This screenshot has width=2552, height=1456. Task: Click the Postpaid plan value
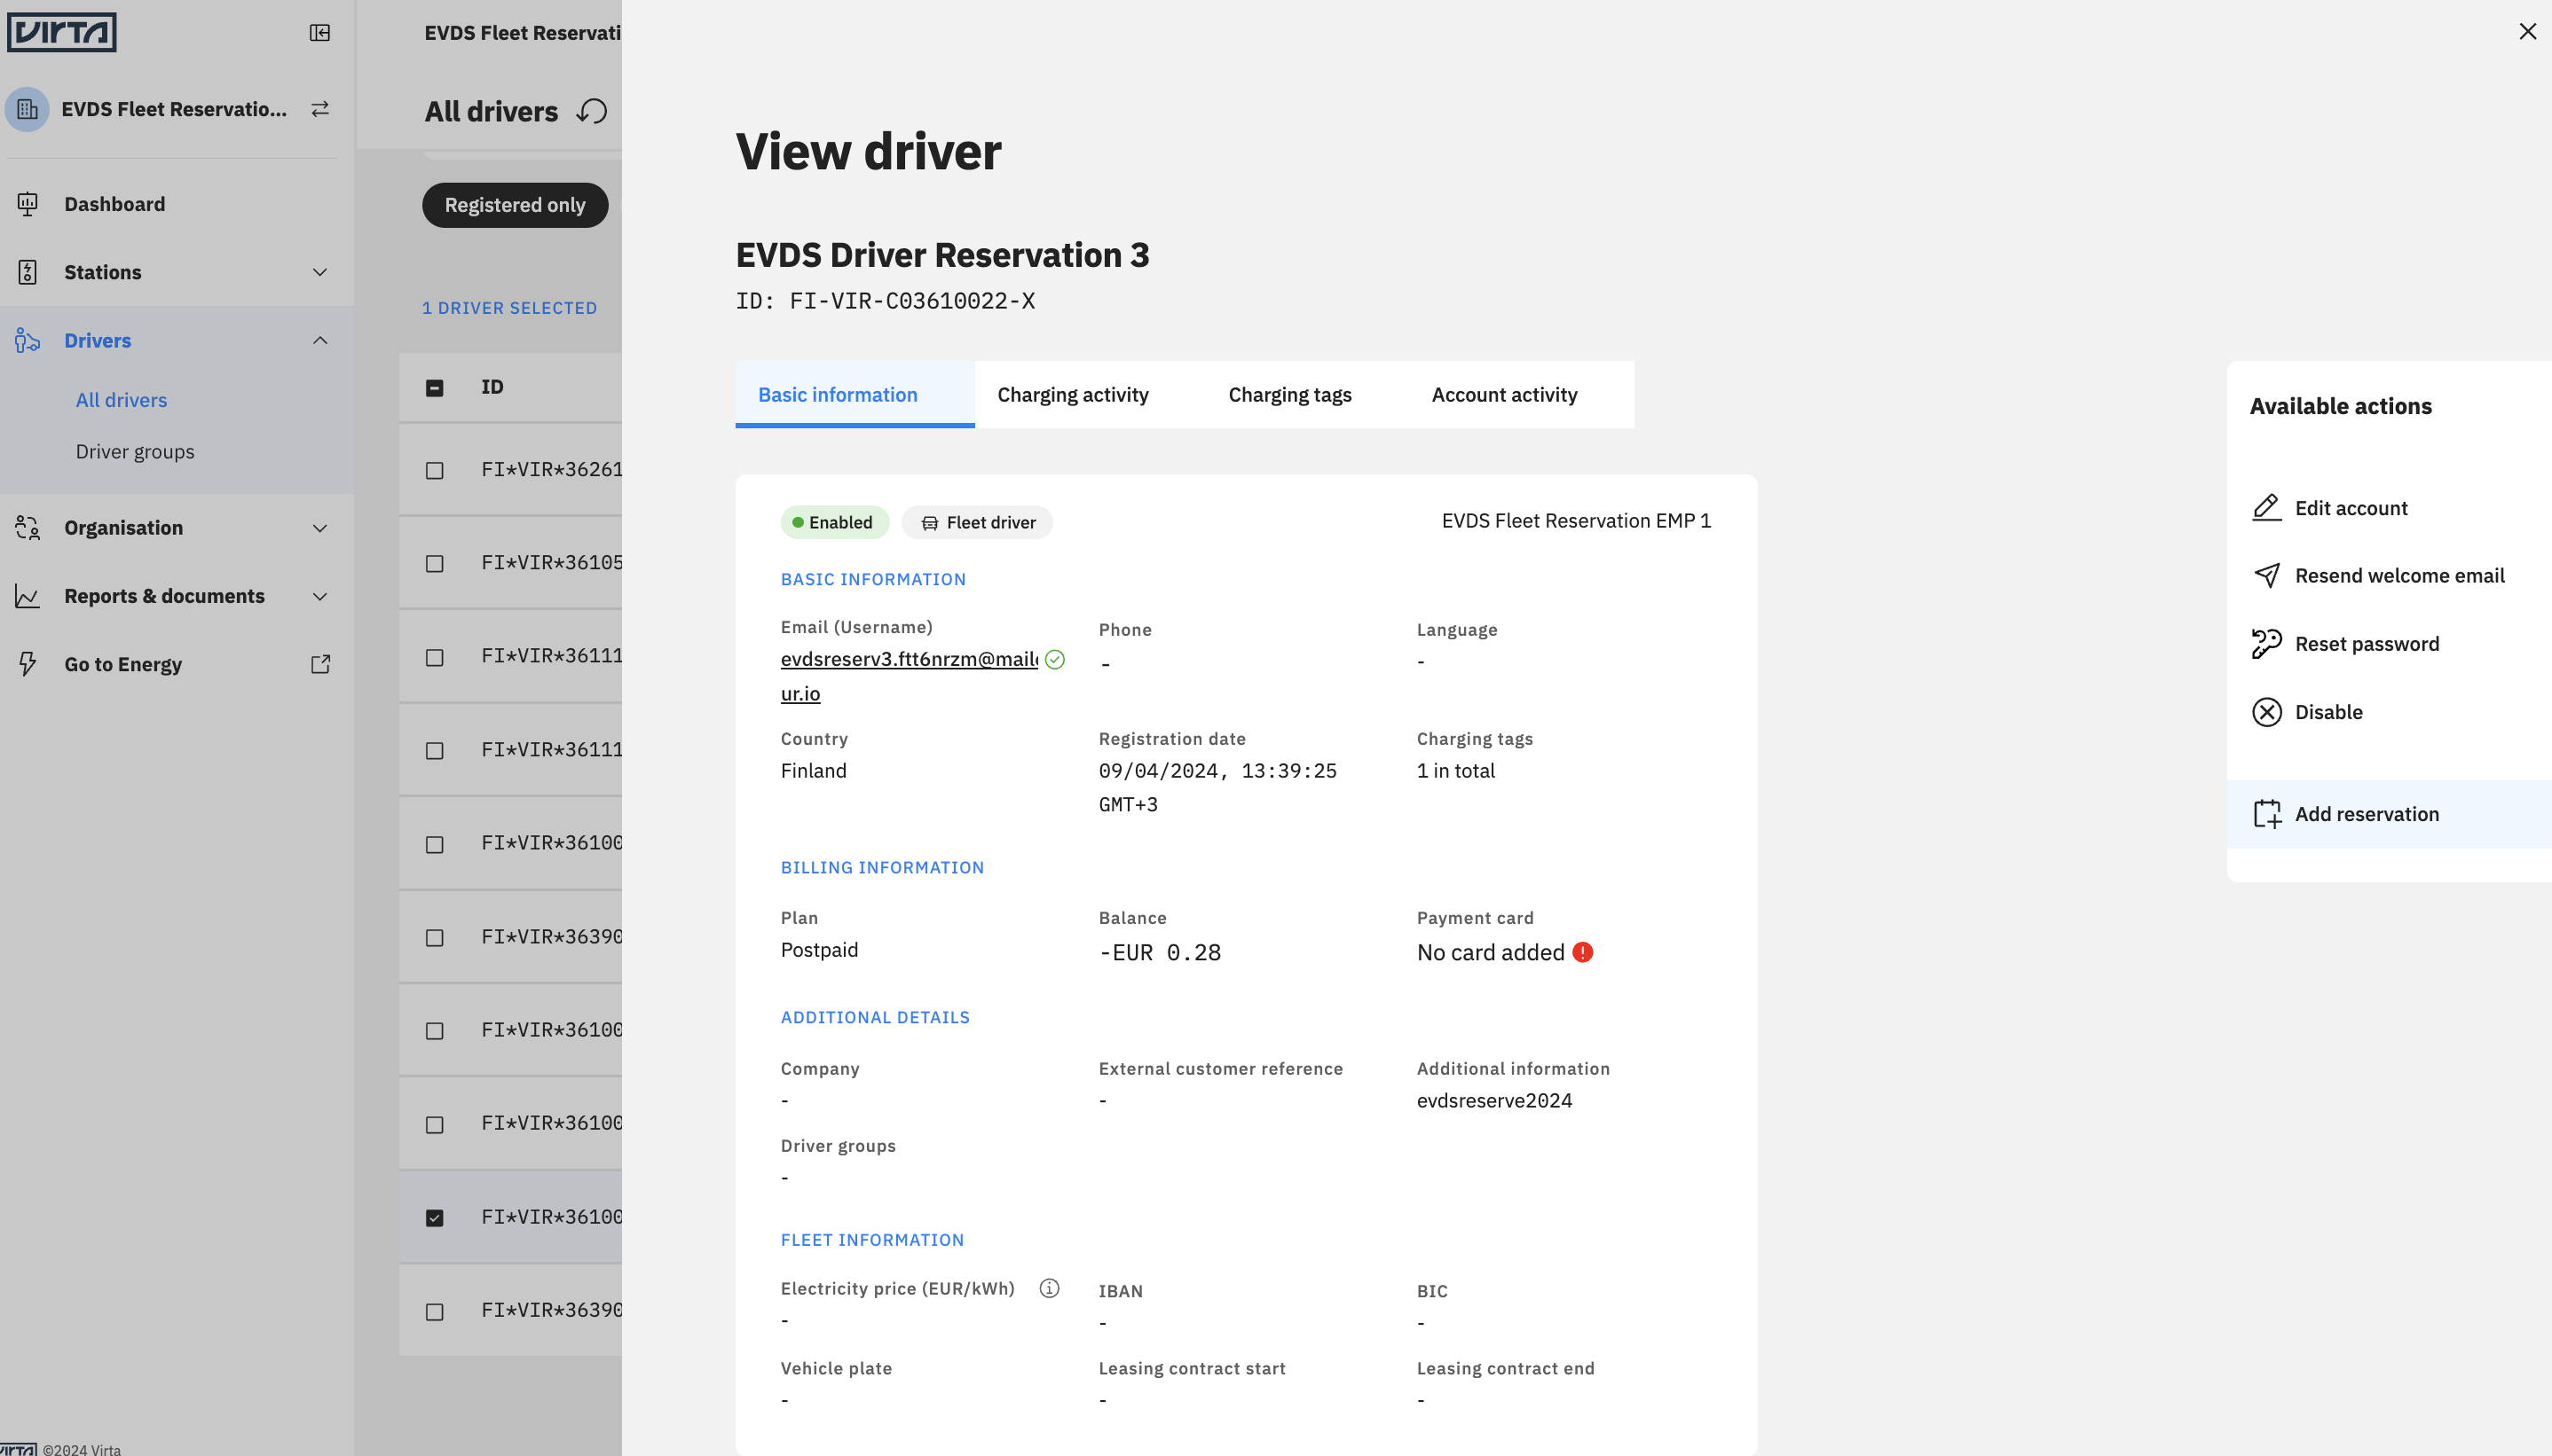[x=819, y=950]
